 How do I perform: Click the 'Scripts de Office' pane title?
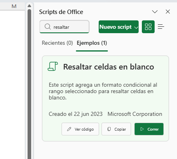click(61, 12)
